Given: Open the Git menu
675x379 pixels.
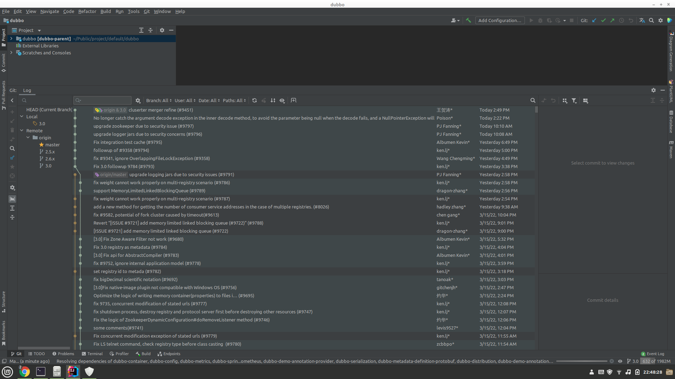Looking at the screenshot, I should (x=147, y=11).
